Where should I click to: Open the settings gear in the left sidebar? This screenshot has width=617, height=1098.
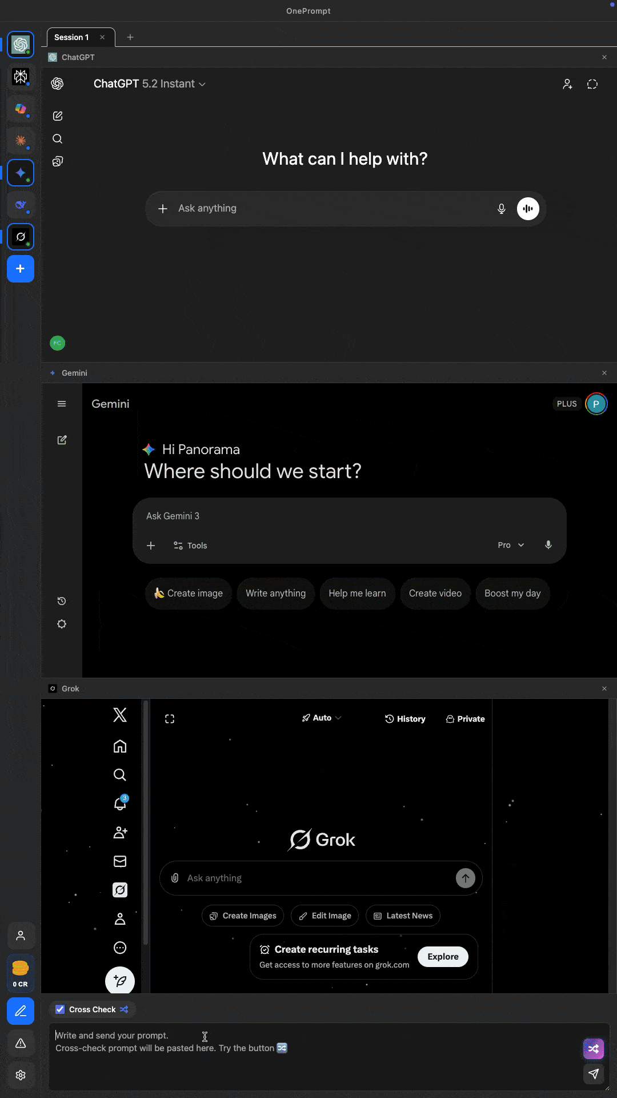21,1075
